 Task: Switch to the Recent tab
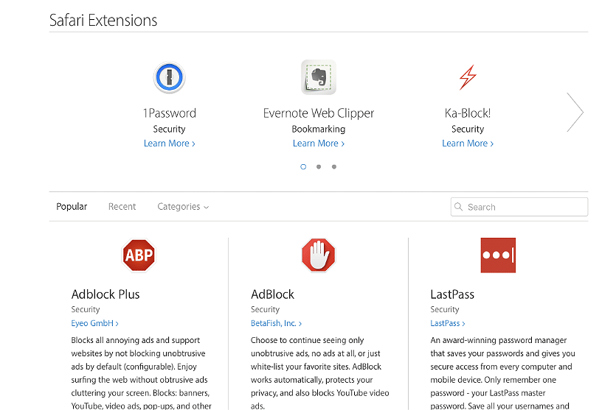pos(122,207)
